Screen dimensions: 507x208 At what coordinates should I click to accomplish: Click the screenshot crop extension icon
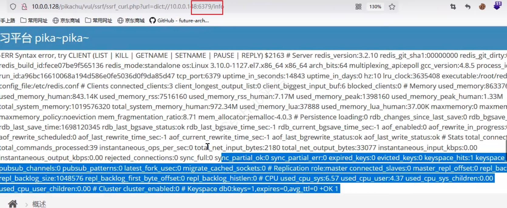(x=453, y=7)
